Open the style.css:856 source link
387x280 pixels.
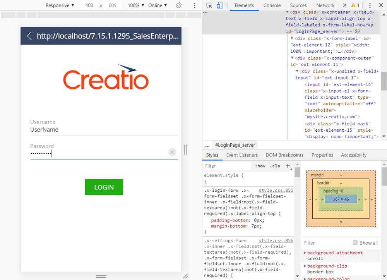coord(276,240)
